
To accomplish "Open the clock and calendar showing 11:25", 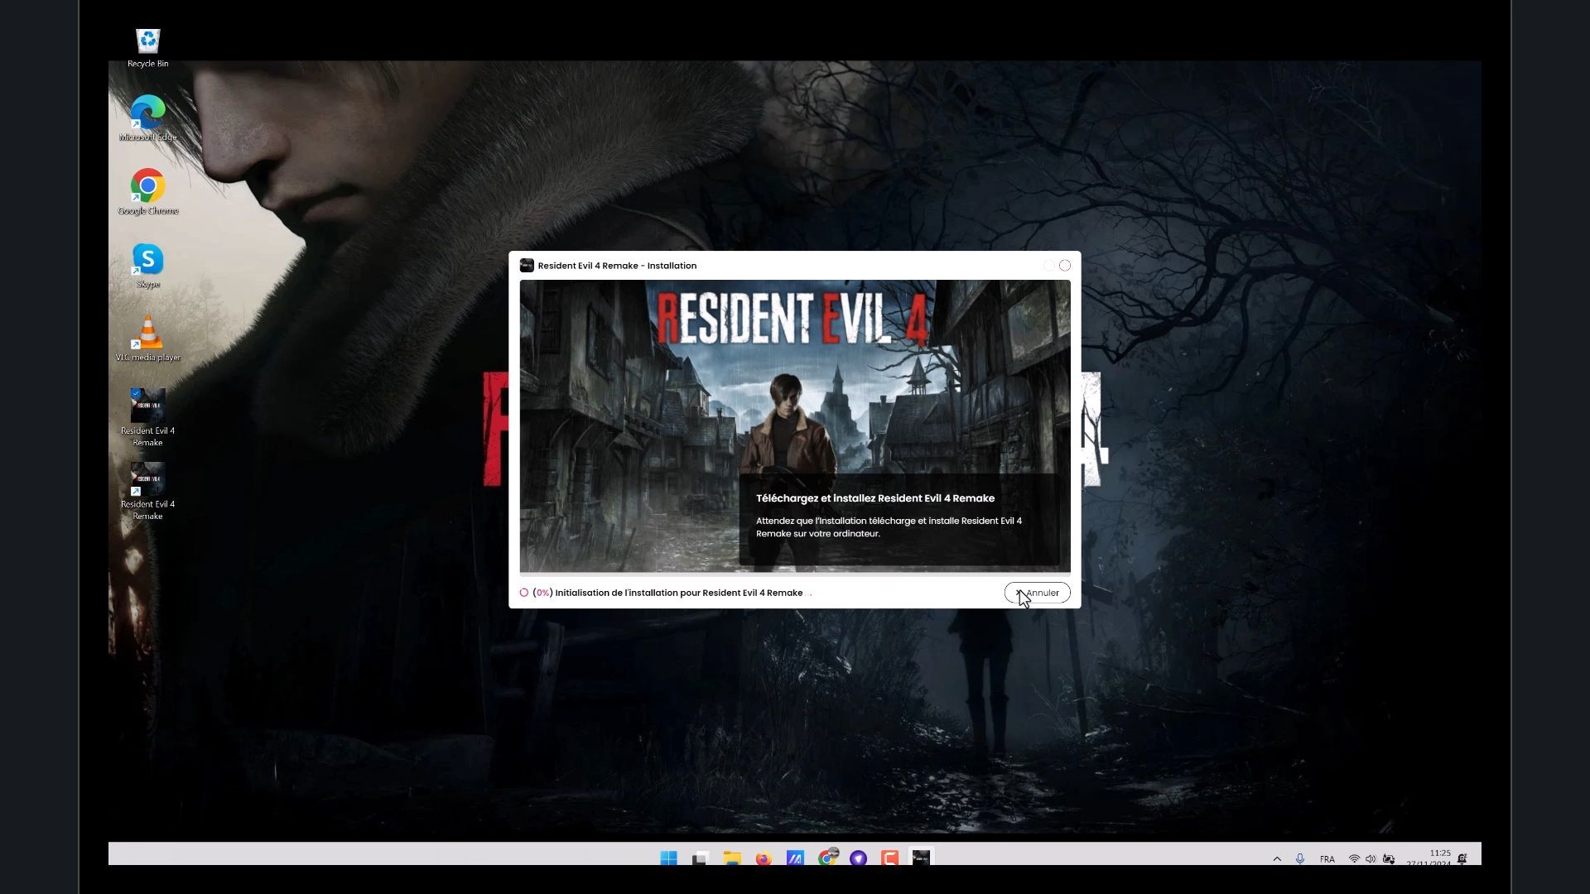I will click(1429, 858).
